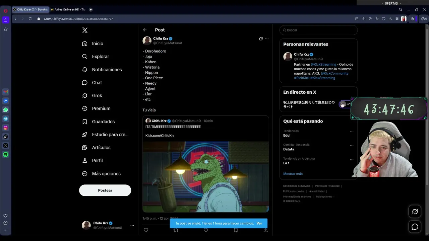The image size is (429, 241).
Task: Open the X sidebar panel icon
Action: [5, 146]
